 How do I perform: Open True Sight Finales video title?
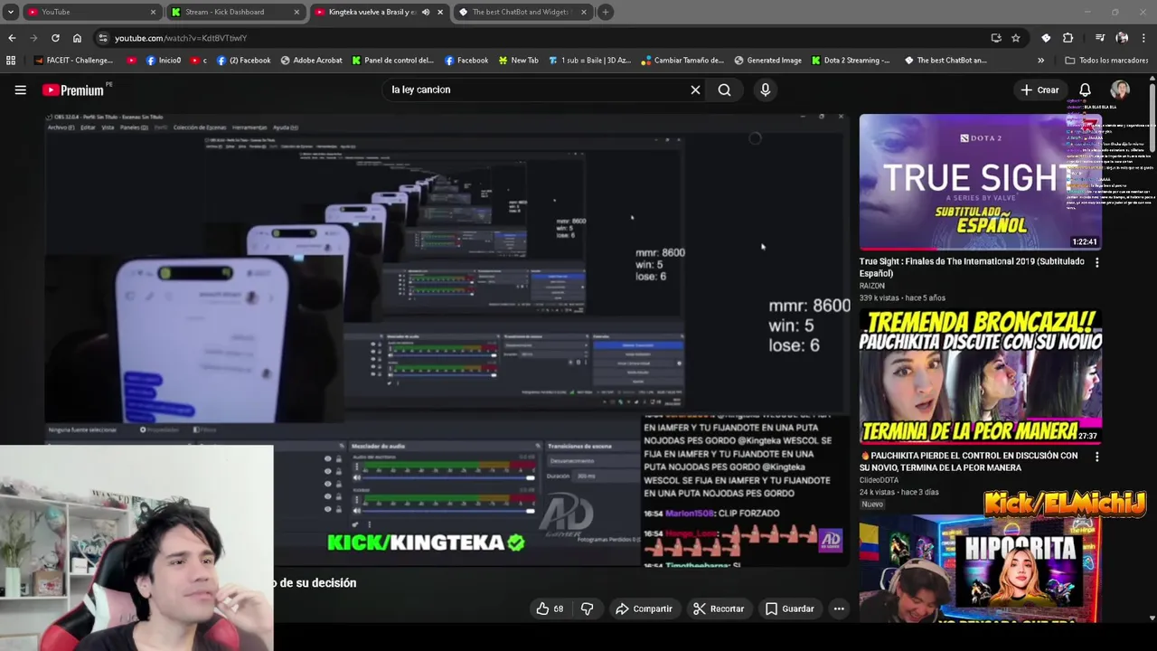coord(972,267)
